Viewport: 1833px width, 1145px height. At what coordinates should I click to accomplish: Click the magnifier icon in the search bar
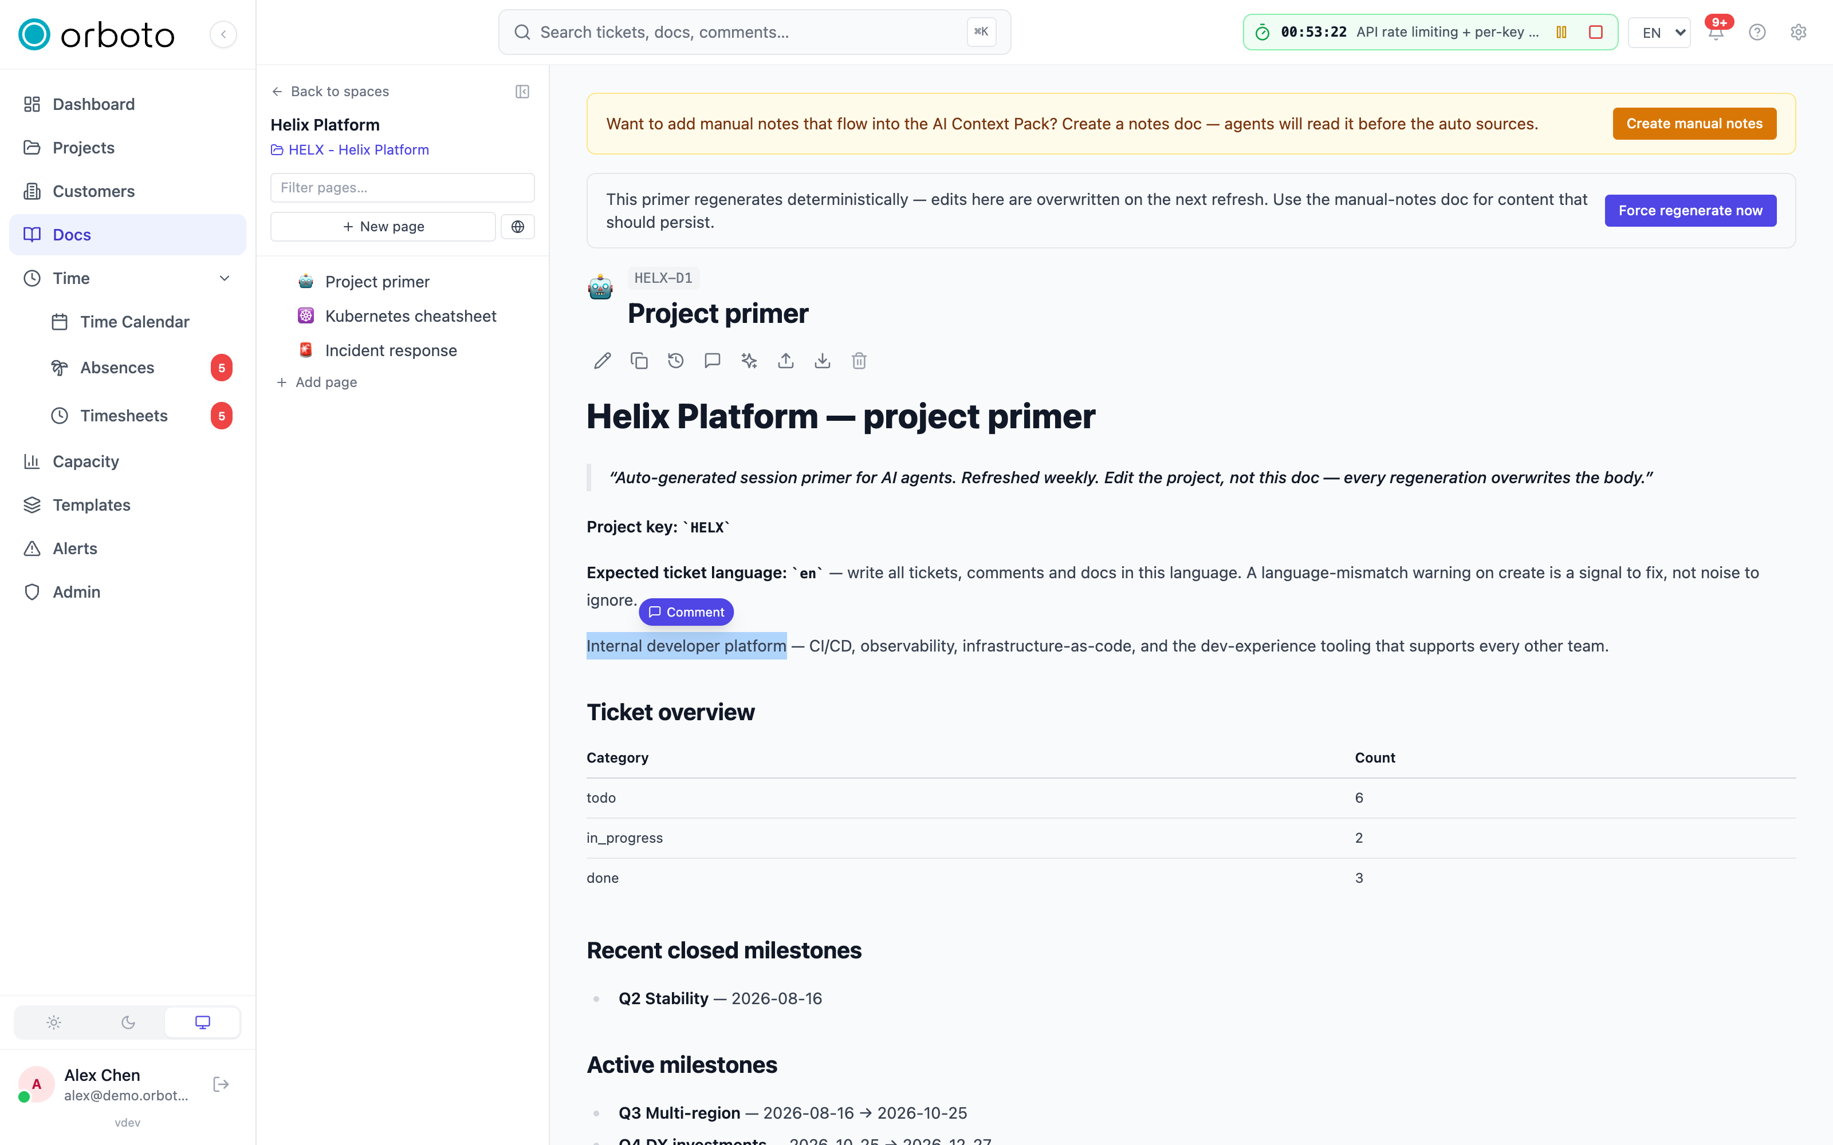pyautogui.click(x=522, y=32)
